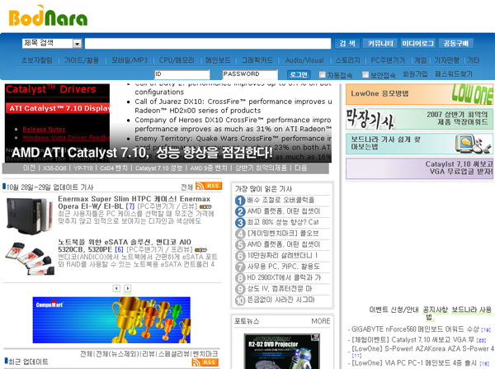Screen dimensions: 495x369
Task: Select the 기자만평 menu item
Action: point(446,60)
